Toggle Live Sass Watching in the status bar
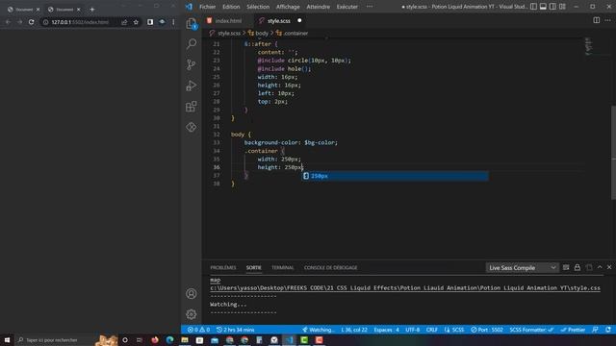The width and height of the screenshot is (616, 346). [x=318, y=330]
